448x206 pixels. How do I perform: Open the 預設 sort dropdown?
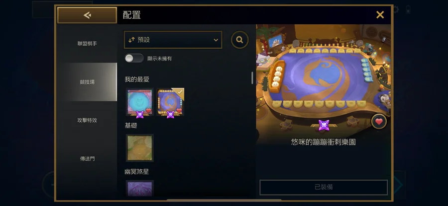[x=173, y=40]
